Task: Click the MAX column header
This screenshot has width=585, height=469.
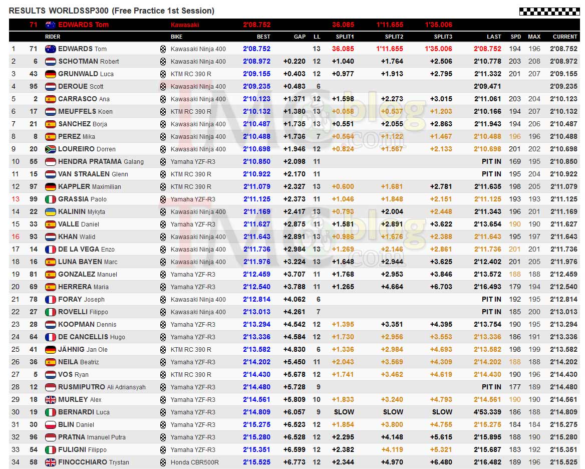Action: [x=534, y=37]
